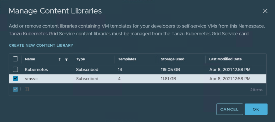This screenshot has width=275, height=122.
Task: Click the Name column header label
Action: click(x=30, y=59)
